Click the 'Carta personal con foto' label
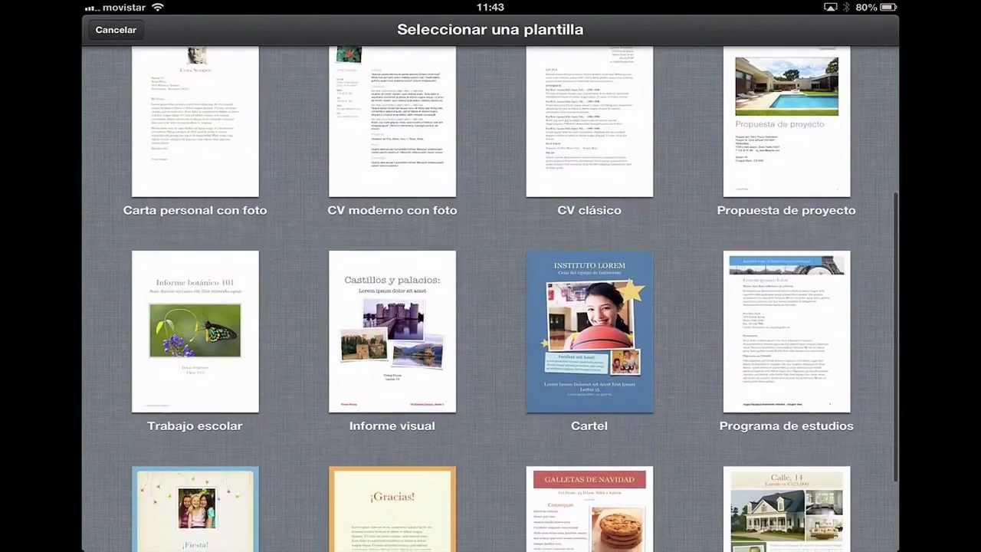This screenshot has width=981, height=552. click(x=195, y=210)
